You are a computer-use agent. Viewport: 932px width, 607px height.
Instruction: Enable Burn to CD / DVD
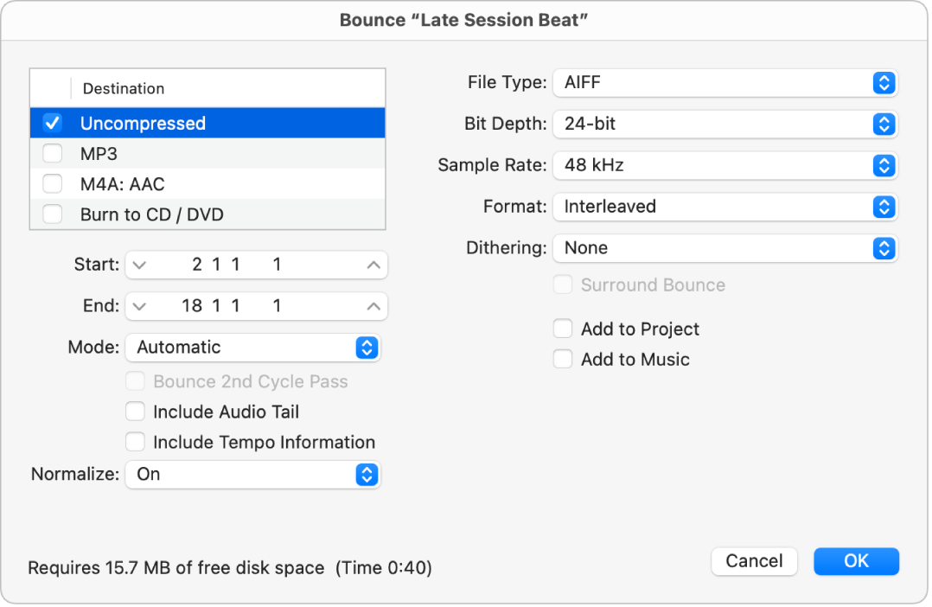click(x=52, y=214)
